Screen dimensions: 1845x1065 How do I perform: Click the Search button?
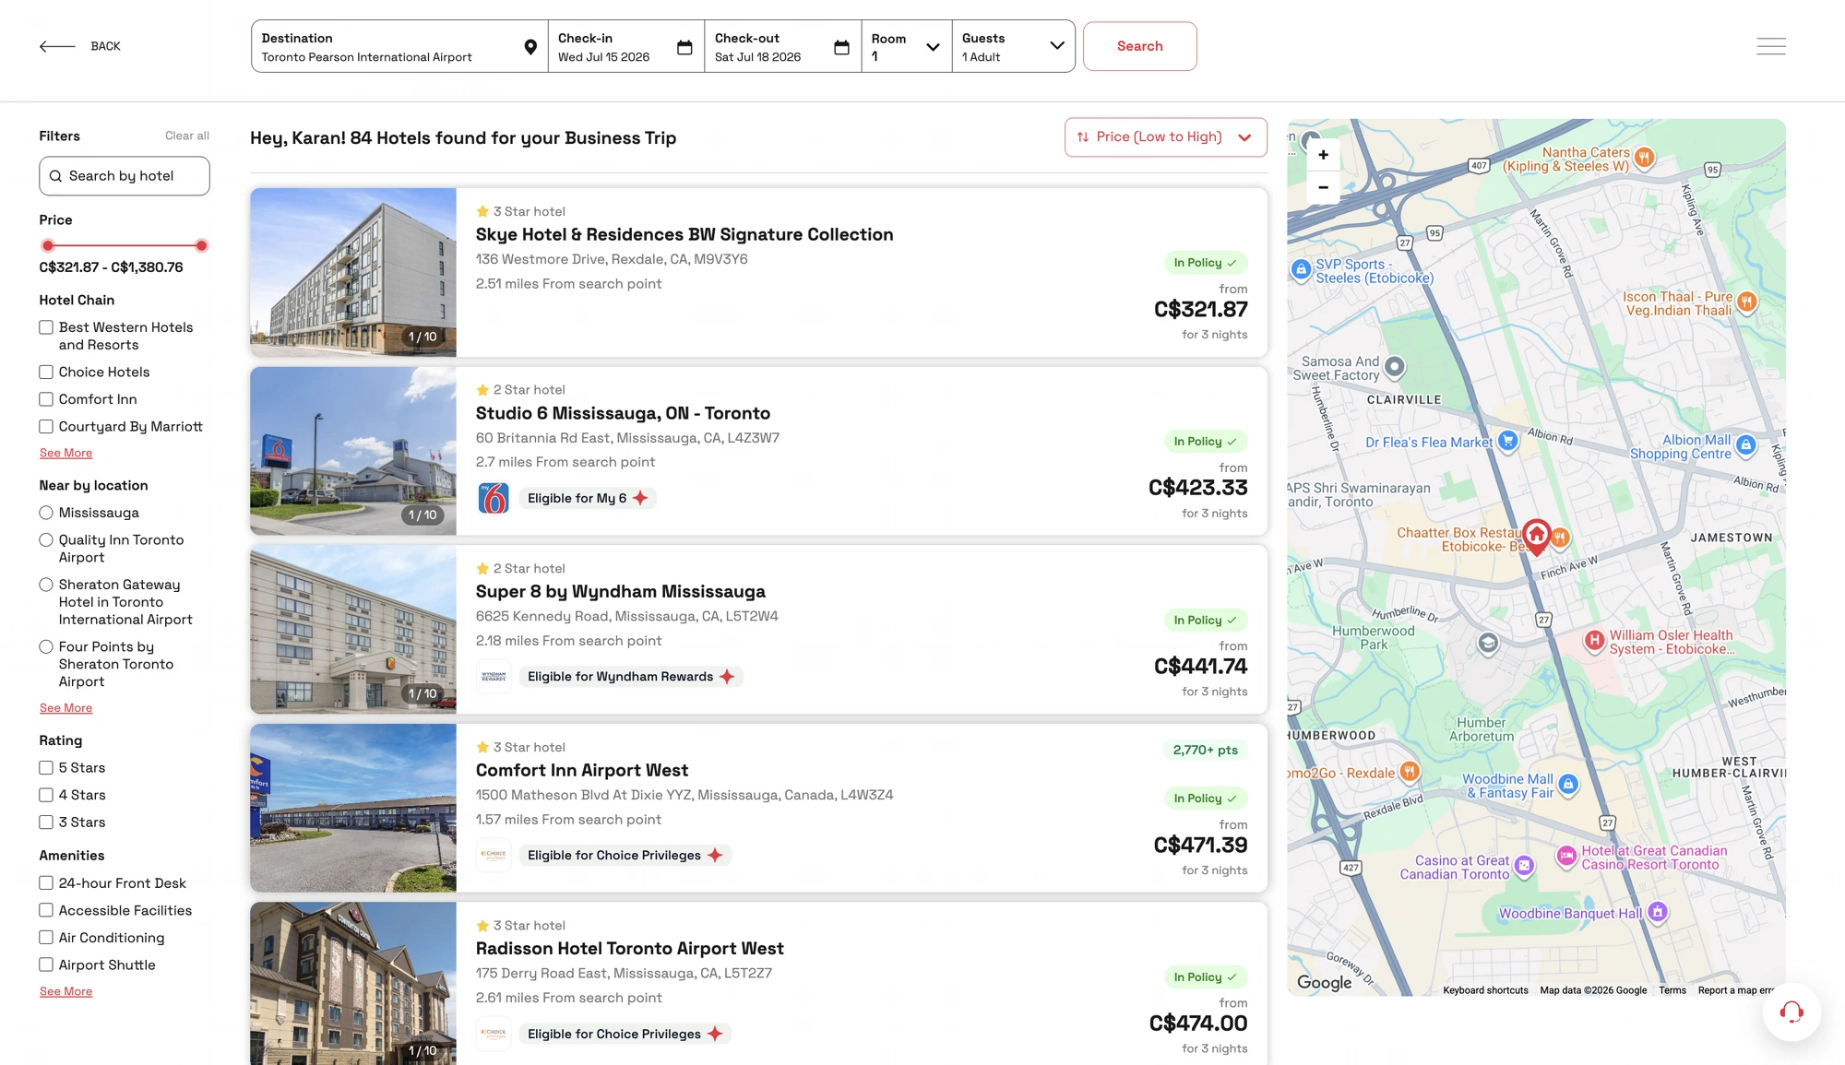(1139, 46)
